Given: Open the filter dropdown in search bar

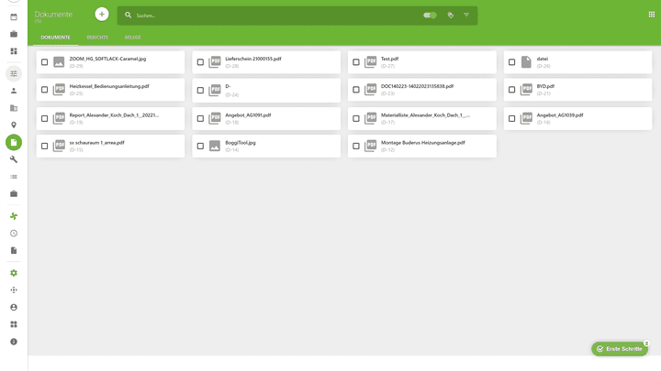Looking at the screenshot, I should click(x=466, y=16).
